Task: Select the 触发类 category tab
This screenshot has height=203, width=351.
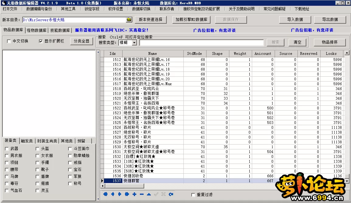Action: 27,141
